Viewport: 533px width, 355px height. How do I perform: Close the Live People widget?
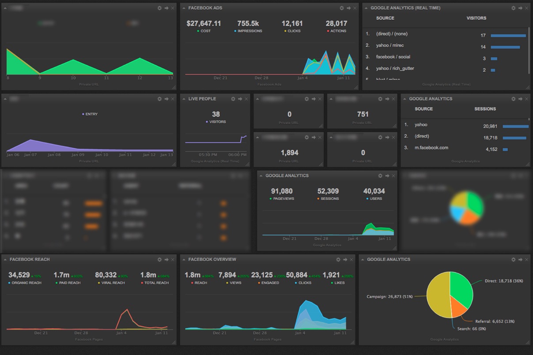tap(246, 99)
